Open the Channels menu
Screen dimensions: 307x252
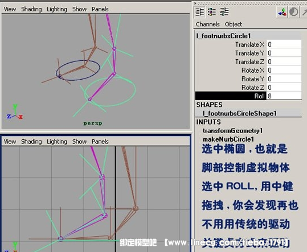207,24
